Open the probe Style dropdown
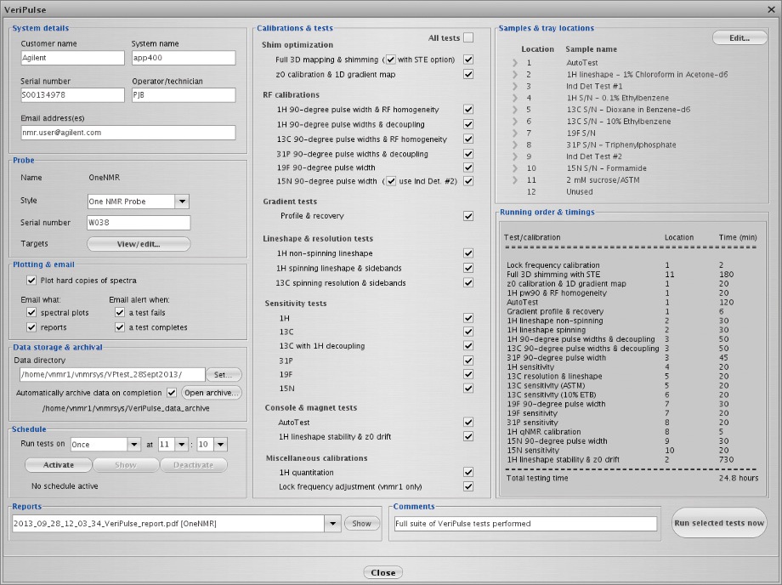The width and height of the screenshot is (782, 585). click(x=181, y=202)
